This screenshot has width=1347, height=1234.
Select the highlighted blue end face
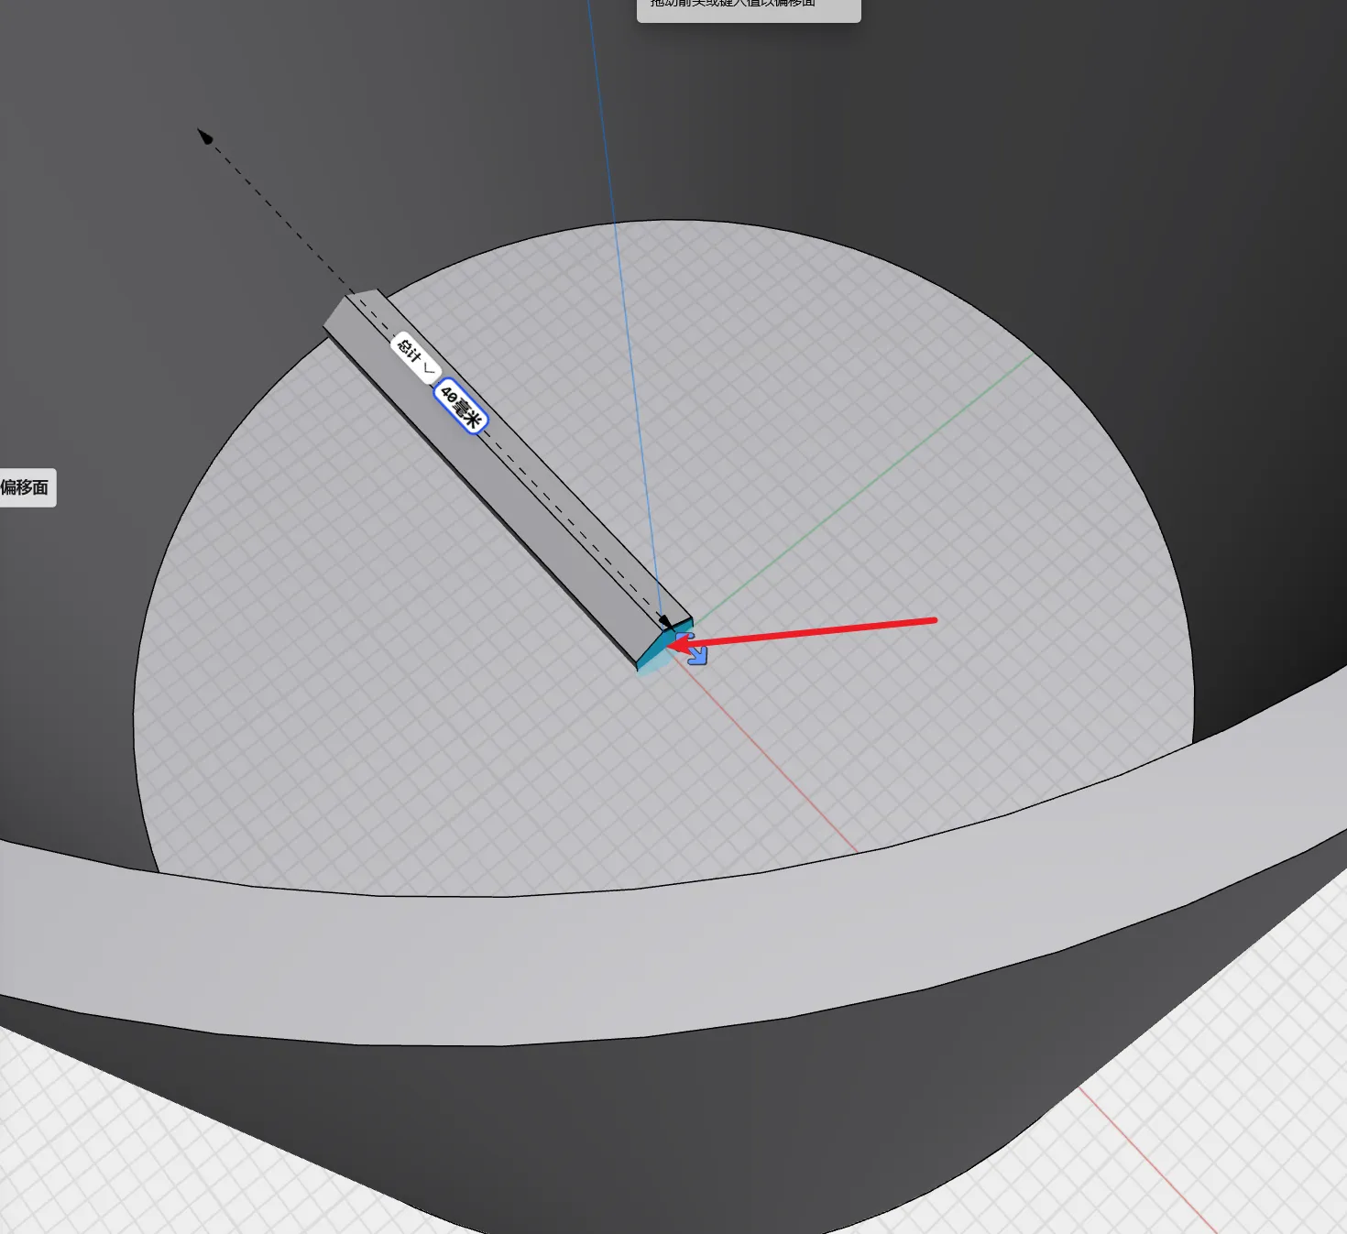[x=654, y=651]
